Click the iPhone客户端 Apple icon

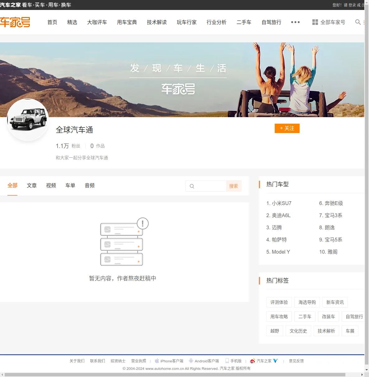157,361
